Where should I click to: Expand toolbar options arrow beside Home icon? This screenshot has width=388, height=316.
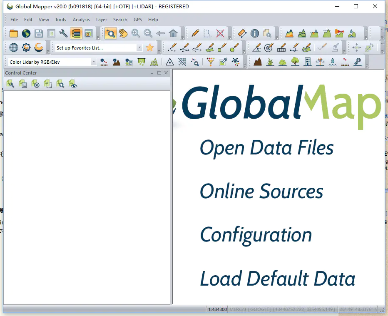click(x=183, y=38)
